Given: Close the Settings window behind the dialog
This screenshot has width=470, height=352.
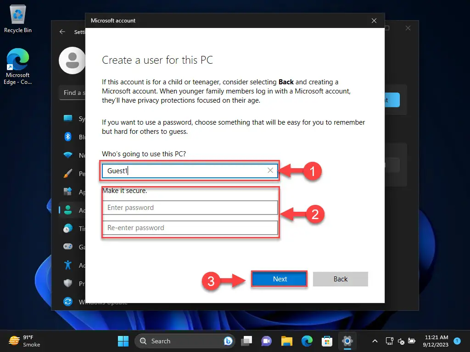Looking at the screenshot, I should tap(408, 28).
